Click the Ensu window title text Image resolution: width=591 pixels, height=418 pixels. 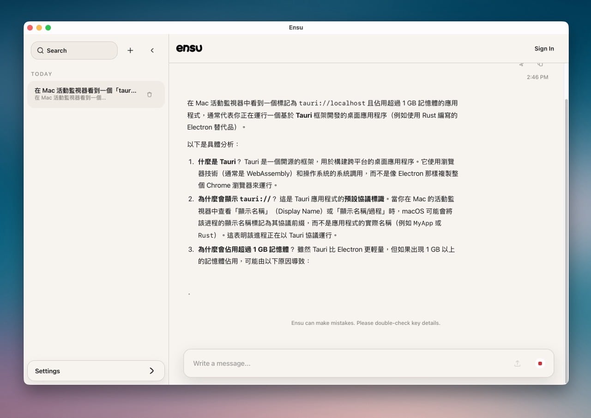(296, 28)
